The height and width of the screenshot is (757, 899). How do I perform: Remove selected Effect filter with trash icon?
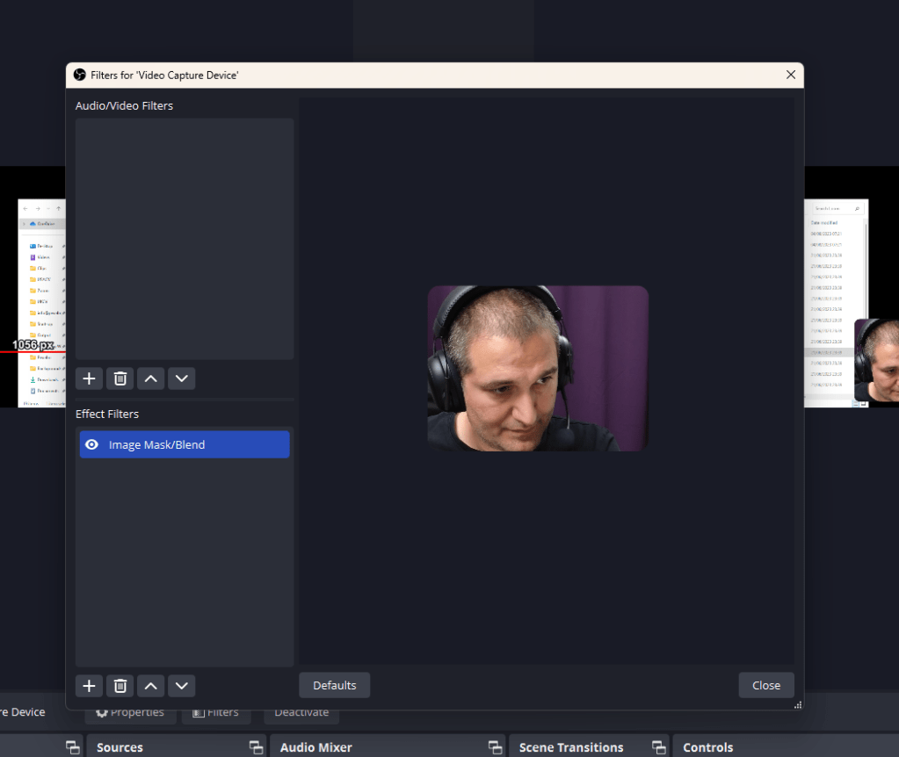pos(120,686)
